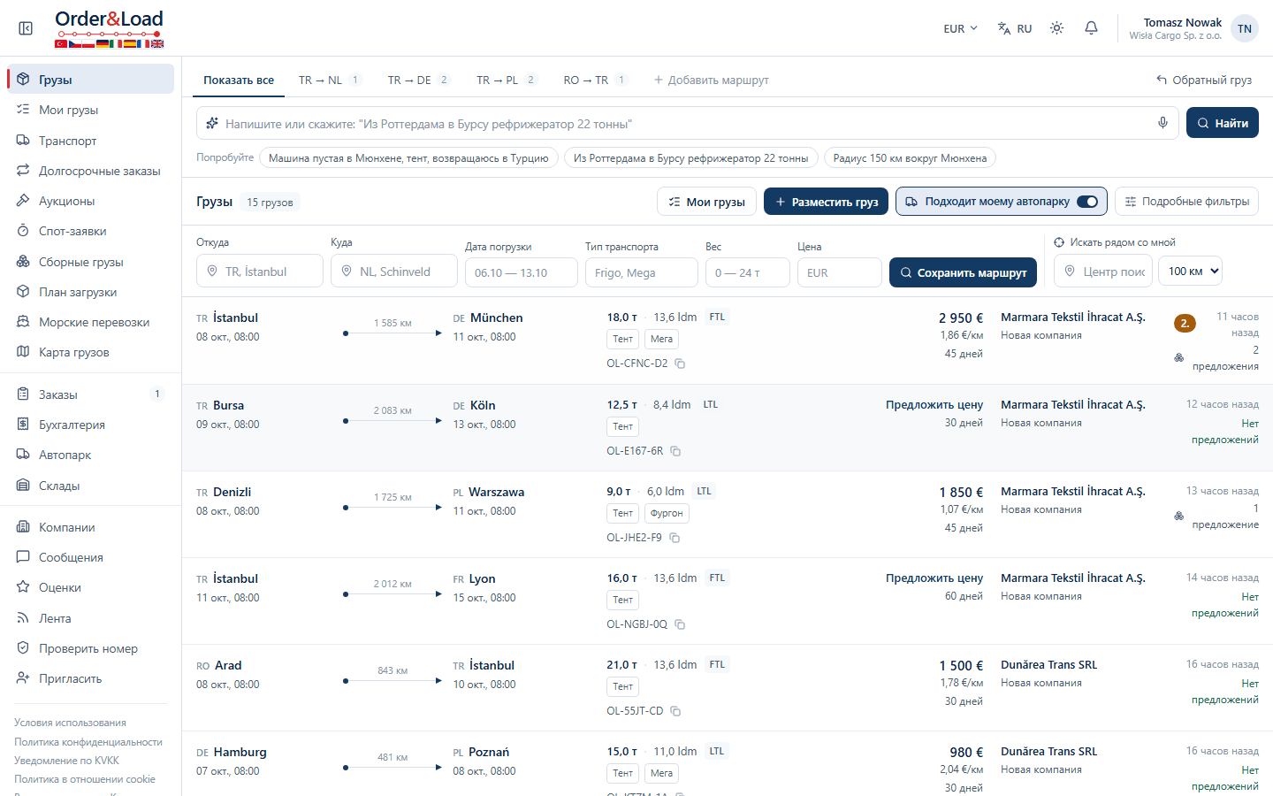Click Разместить груз button
1273x796 pixels.
826,202
